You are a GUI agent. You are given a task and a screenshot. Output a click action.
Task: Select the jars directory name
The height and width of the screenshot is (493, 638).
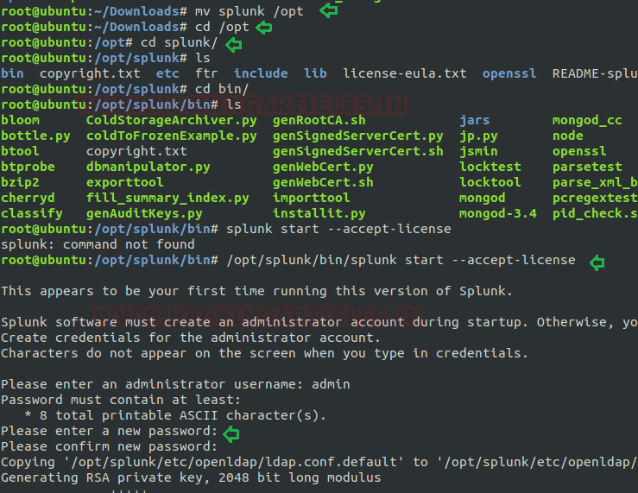(474, 120)
